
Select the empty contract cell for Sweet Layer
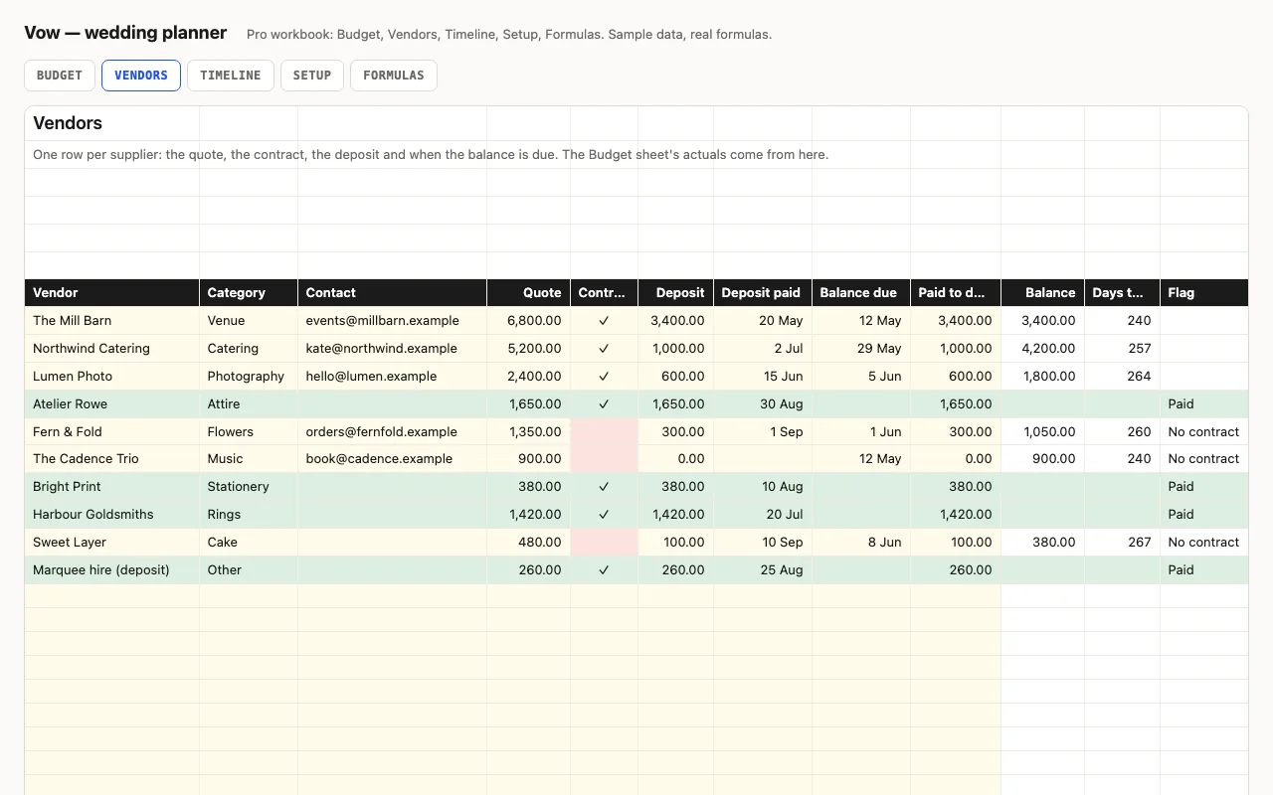[x=604, y=543]
